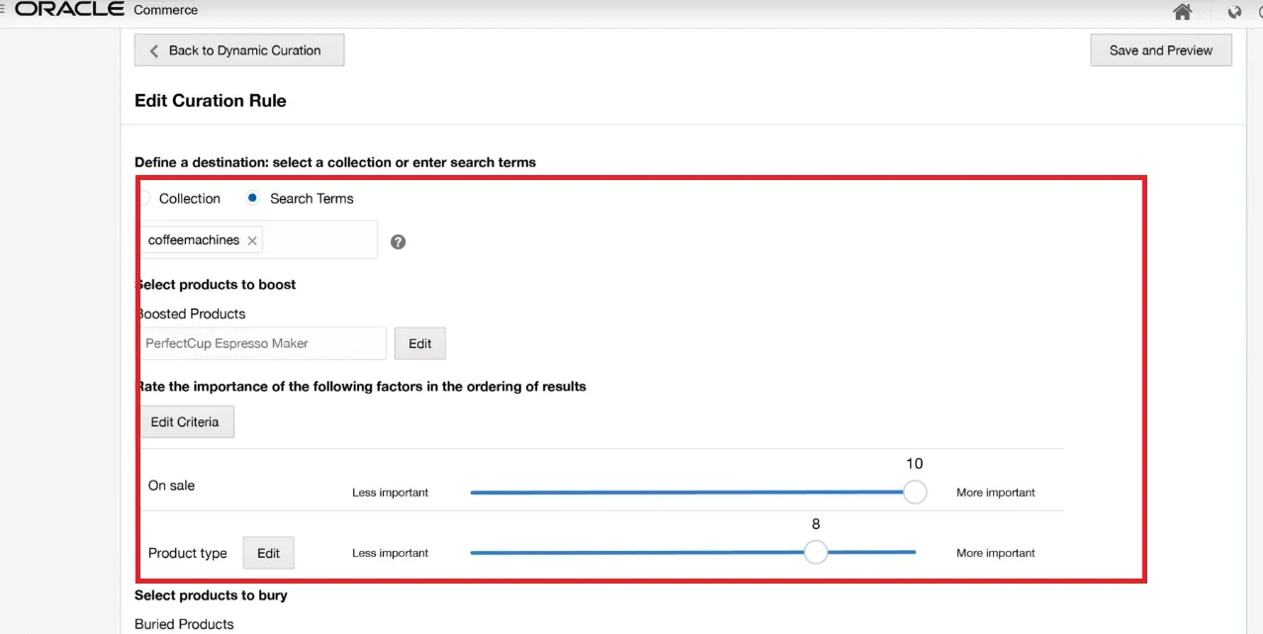The height and width of the screenshot is (634, 1263).
Task: Click Save and Preview button
Action: click(1161, 50)
